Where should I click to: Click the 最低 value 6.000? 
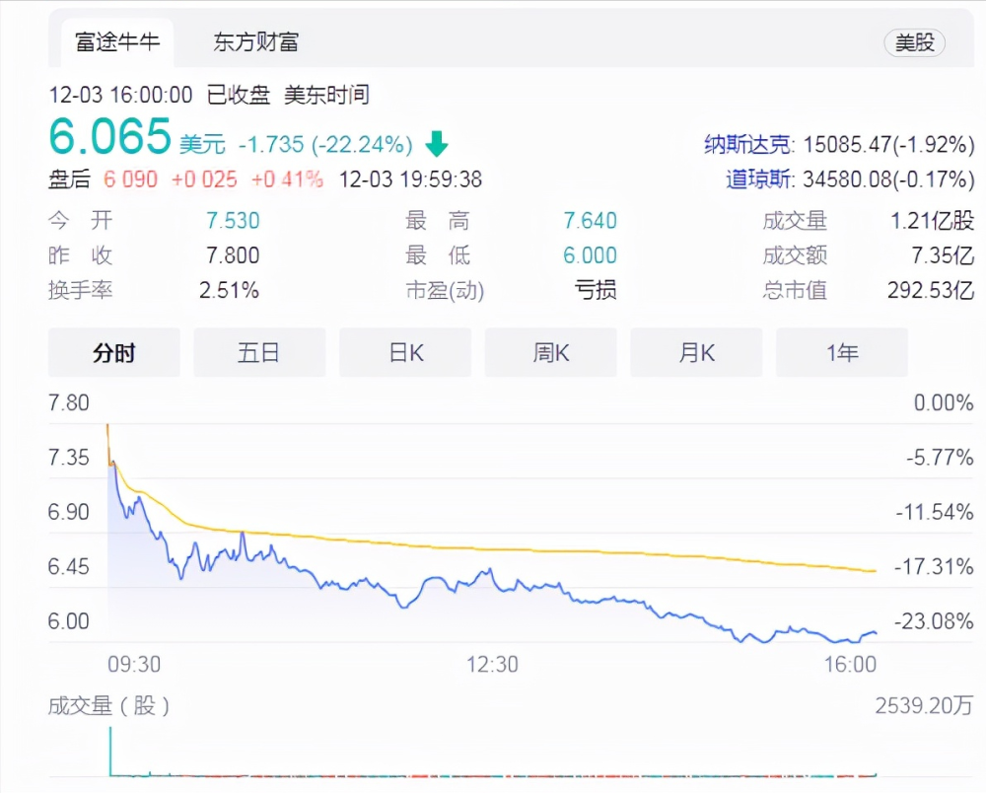coord(590,255)
